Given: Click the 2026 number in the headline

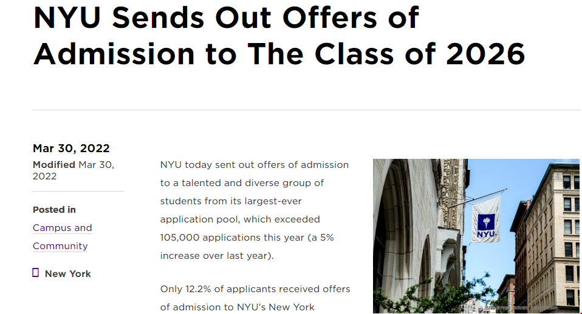Looking at the screenshot, I should pyautogui.click(x=485, y=54).
